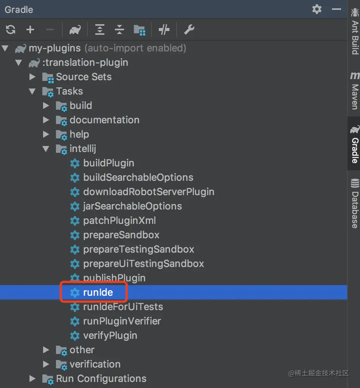Expand the help task group
This screenshot has height=388, width=360.
(46, 134)
